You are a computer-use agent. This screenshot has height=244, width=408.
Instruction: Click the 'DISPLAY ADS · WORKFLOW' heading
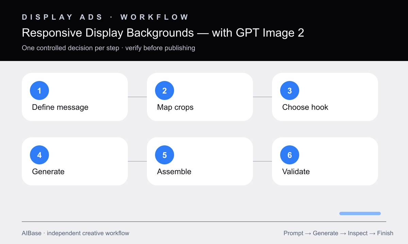tap(105, 17)
